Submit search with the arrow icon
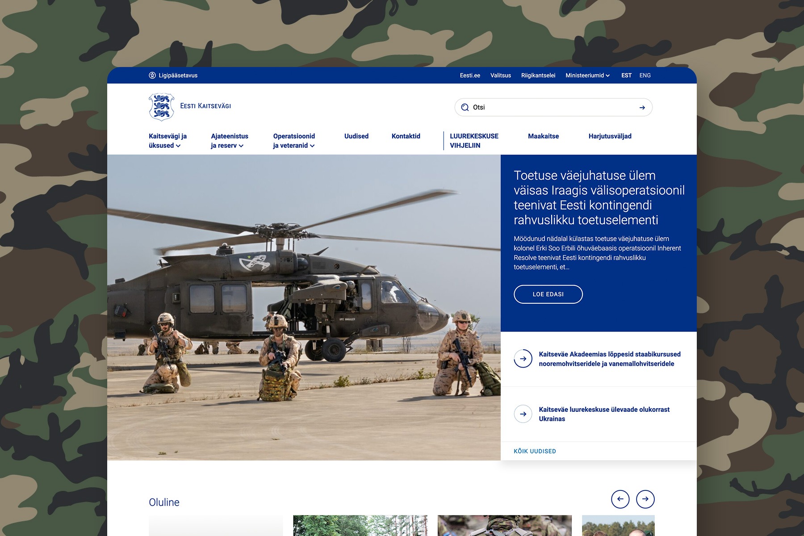The image size is (804, 536). coord(642,108)
